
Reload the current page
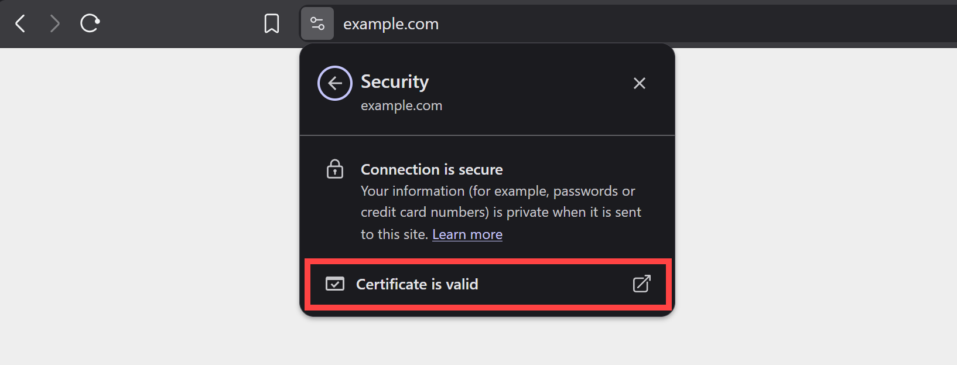click(90, 23)
